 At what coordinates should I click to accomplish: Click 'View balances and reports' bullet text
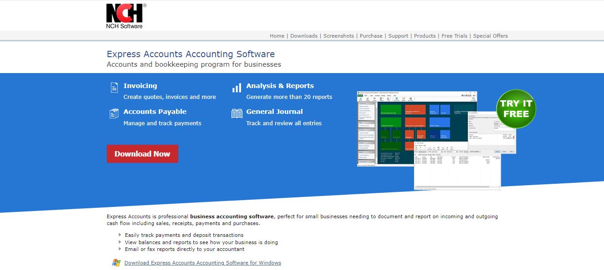[201, 242]
